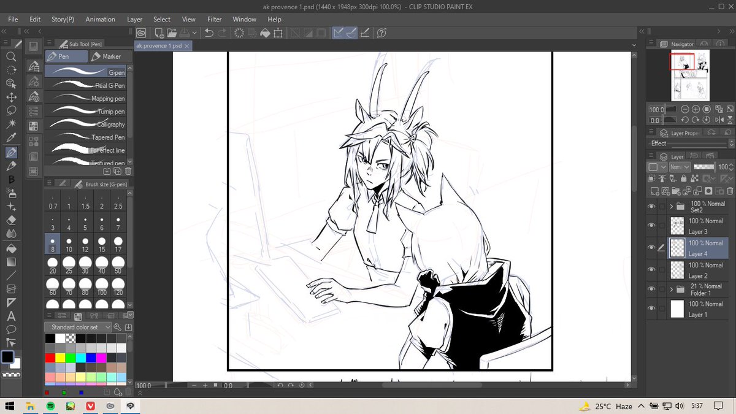The image size is (736, 414).
Task: Open Sub Tool panel hamburger menu
Action: [x=48, y=44]
